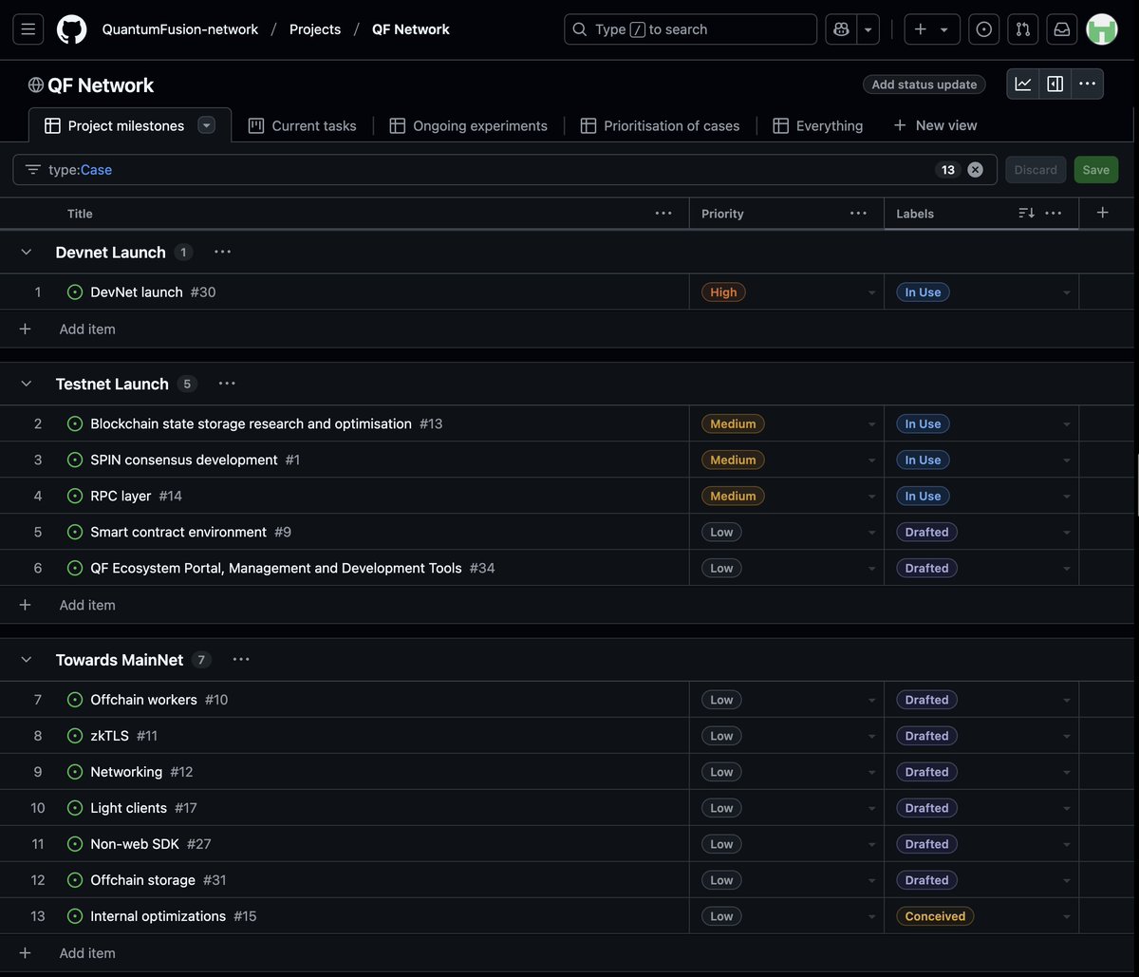Viewport: 1139px width, 977px height.
Task: Open QF Network breadcrumb link
Action: point(411,29)
